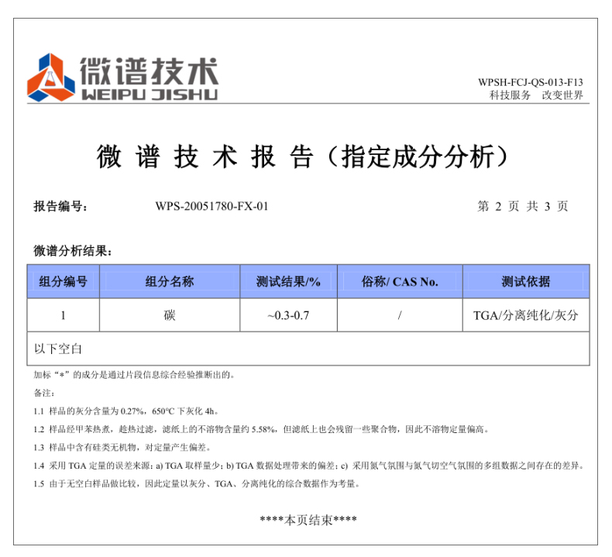Click the report title 微谱技术报告（指定成分分析）
This screenshot has height=557, width=612.
tap(303, 156)
